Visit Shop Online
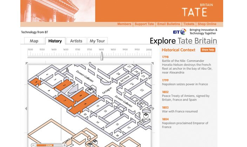Viewport: 247px width, 147px height. tap(207, 24)
